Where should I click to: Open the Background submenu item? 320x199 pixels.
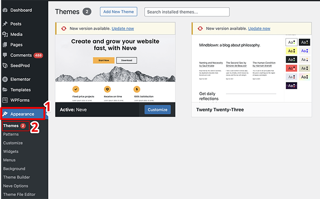[14, 169]
